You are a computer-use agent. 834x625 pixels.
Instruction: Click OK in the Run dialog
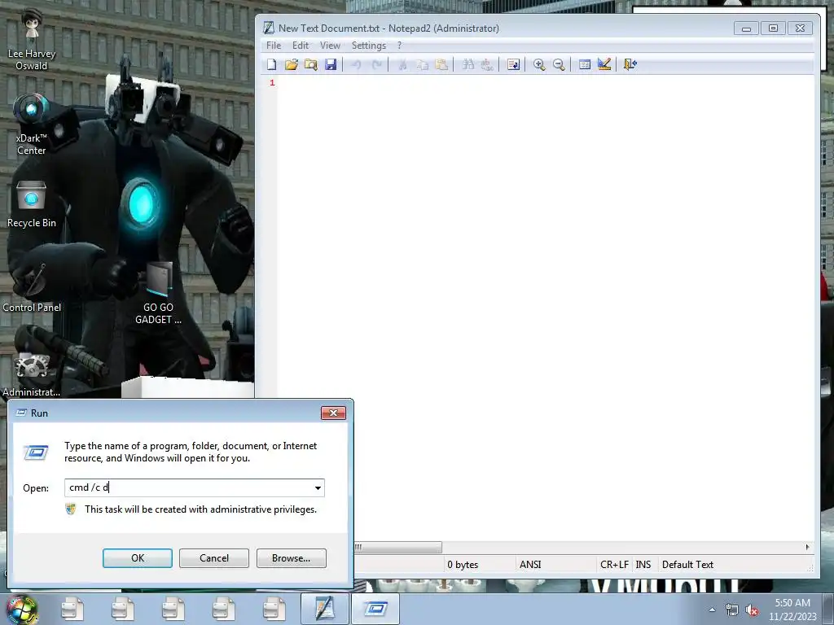click(137, 558)
